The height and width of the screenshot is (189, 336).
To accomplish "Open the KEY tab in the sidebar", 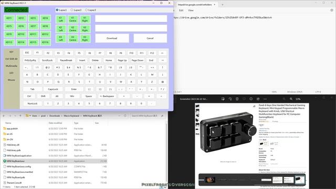I will [12, 52].
